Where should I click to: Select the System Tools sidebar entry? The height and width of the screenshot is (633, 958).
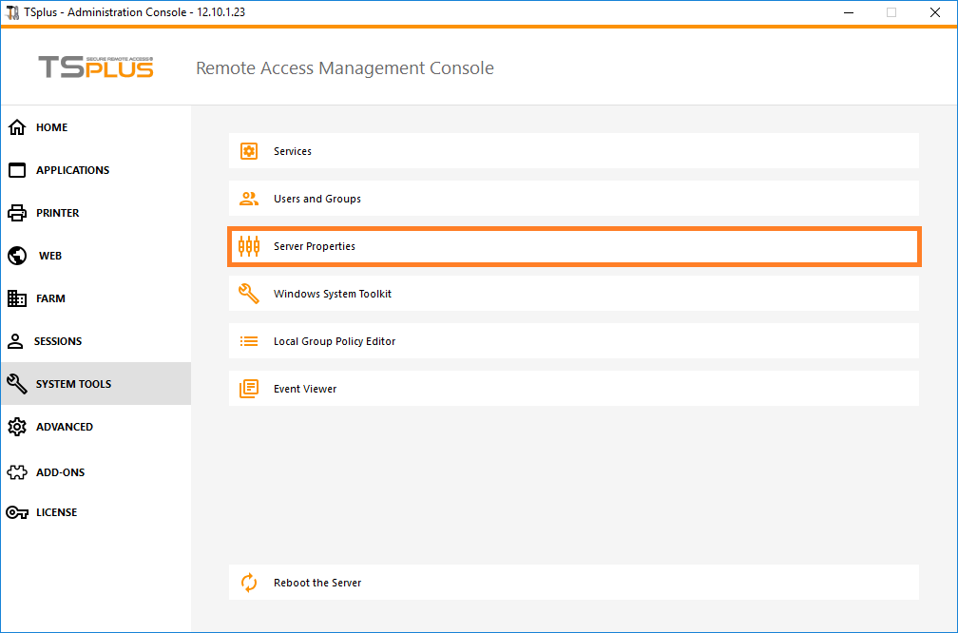point(73,384)
